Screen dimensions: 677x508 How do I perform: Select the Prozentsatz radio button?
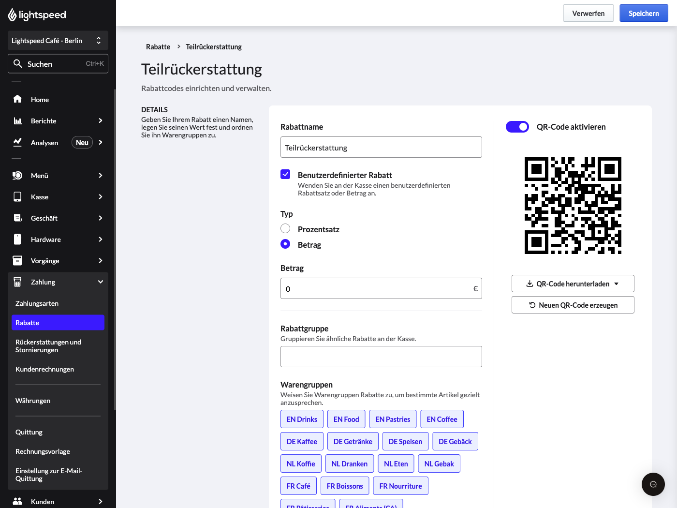tap(285, 228)
